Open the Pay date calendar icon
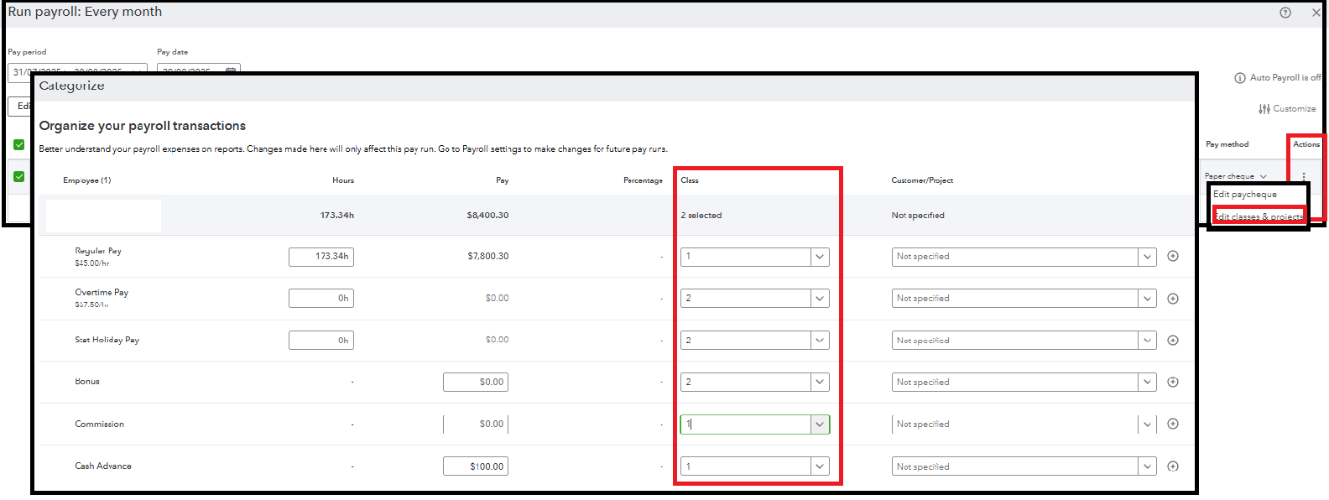 [x=231, y=70]
